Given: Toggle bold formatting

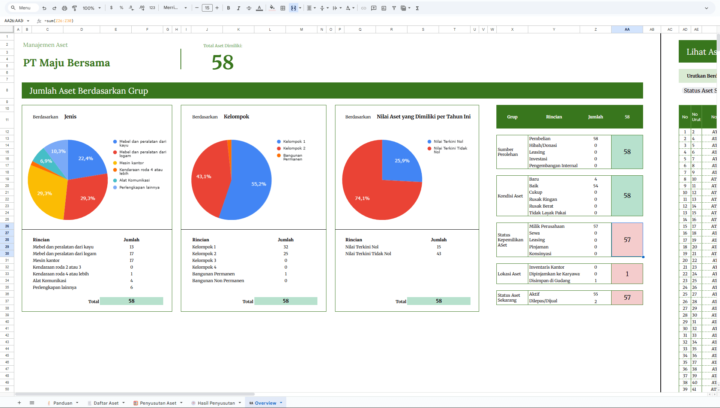Looking at the screenshot, I should 228,8.
